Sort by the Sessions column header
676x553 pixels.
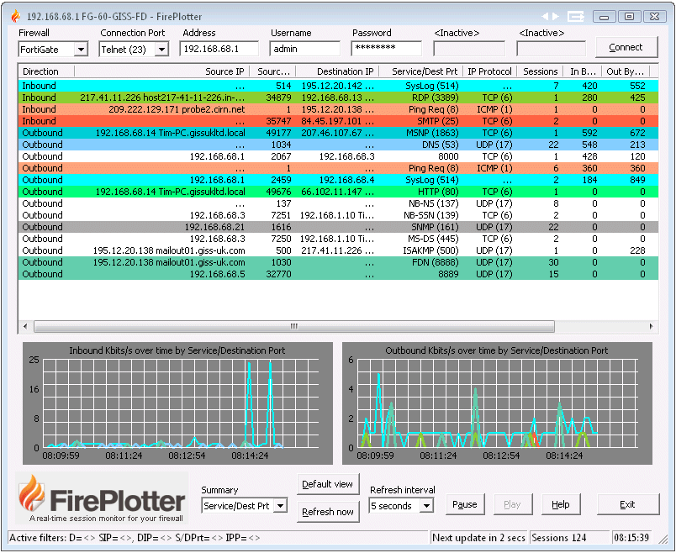(x=540, y=71)
